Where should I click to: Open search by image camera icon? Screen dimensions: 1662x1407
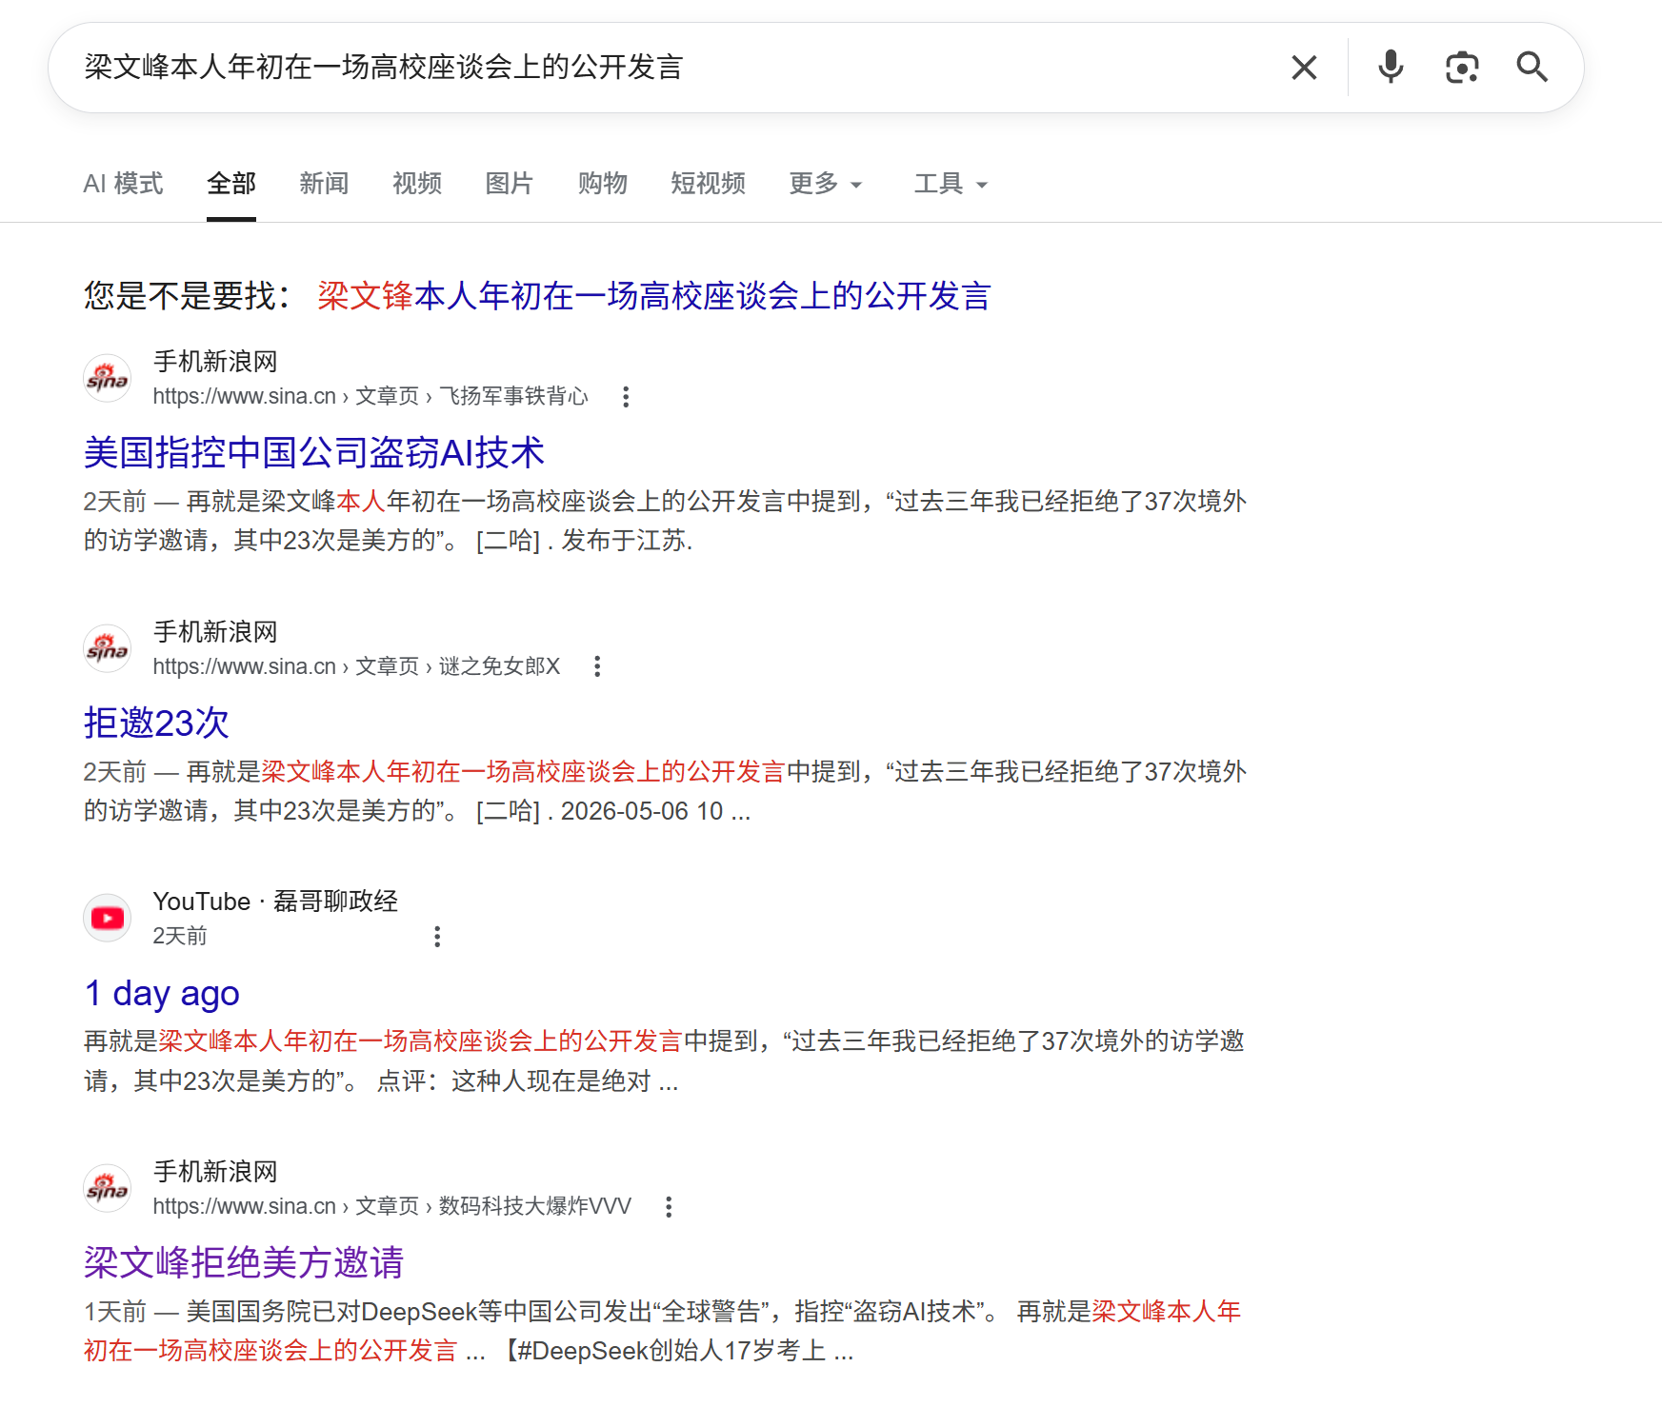click(x=1461, y=68)
